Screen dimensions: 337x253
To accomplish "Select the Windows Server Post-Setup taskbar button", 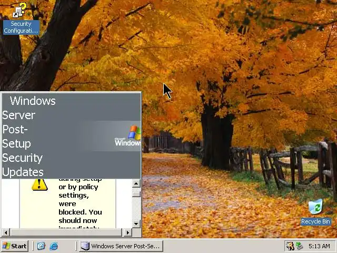I will [x=121, y=246].
